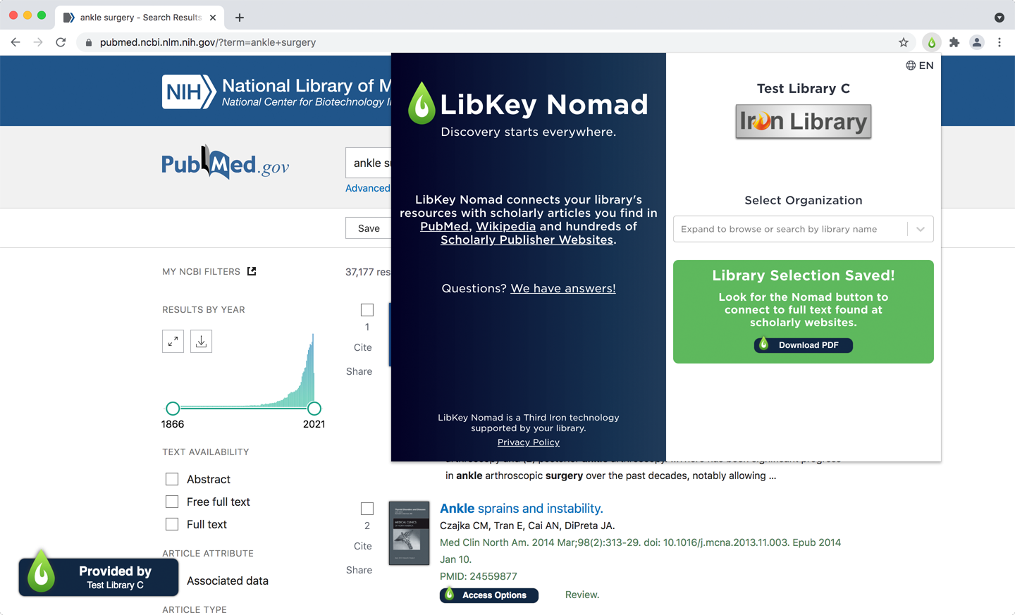Bookmark this page with the star icon
Image resolution: width=1015 pixels, height=615 pixels.
coord(904,42)
